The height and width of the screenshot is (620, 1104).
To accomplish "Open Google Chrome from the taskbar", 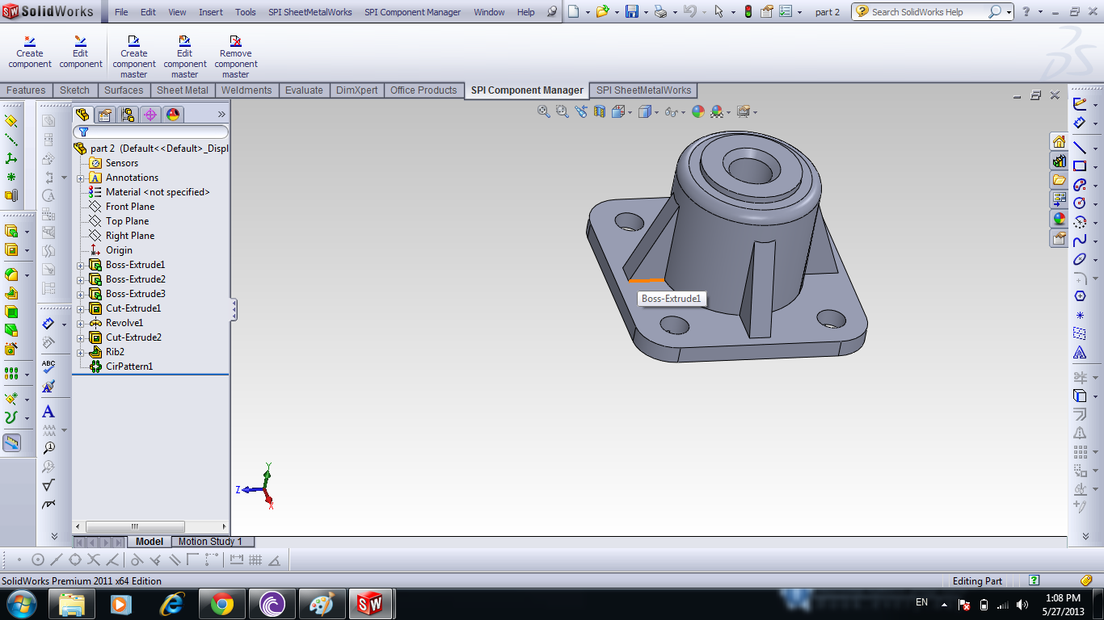I will 222,604.
